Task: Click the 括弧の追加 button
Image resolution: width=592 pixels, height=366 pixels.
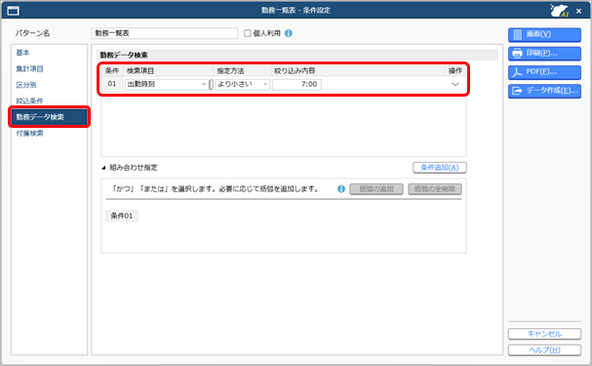Action: point(376,188)
